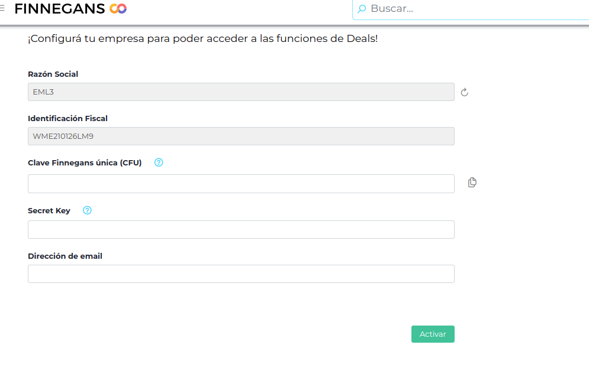Show the Secret Key help tooltip
Screen dimensions: 589x374
click(88, 210)
